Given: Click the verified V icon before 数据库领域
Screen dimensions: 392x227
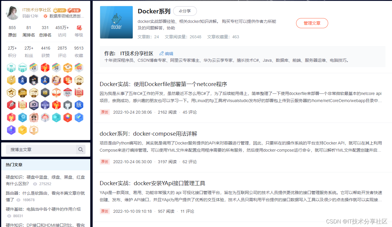Looking at the screenshot, I should pos(45,16).
